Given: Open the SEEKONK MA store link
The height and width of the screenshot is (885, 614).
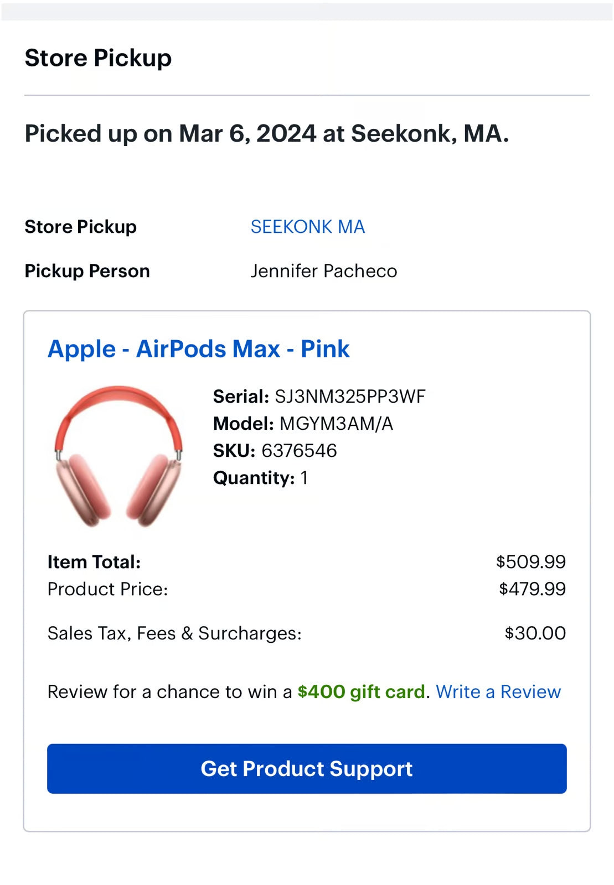Looking at the screenshot, I should coord(308,227).
